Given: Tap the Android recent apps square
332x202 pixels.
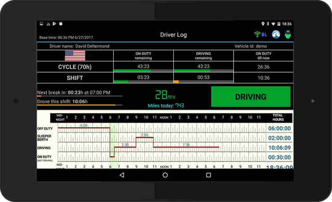Looking at the screenshot, I should pos(209,175).
